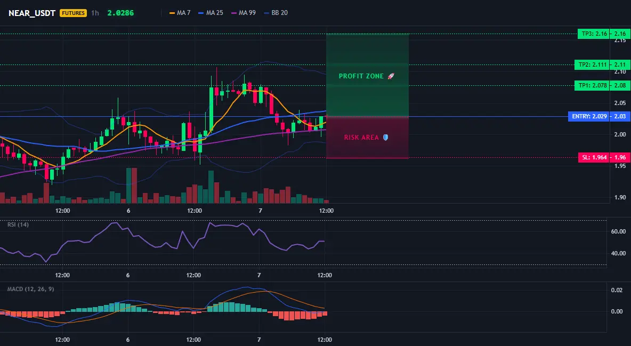Click the 40.00 RSI axis value
This screenshot has height=346, width=631.
(x=619, y=253)
